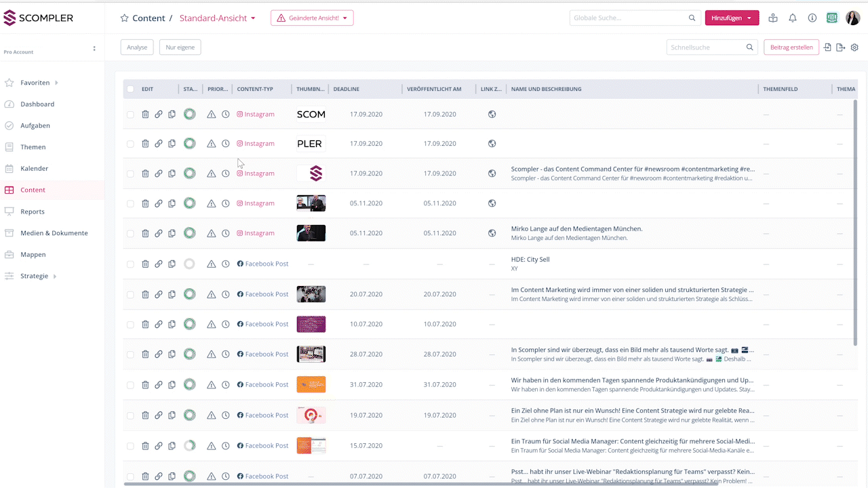The width and height of the screenshot is (868, 488).
Task: Open the Hinzufügen dropdown button
Action: 732,18
